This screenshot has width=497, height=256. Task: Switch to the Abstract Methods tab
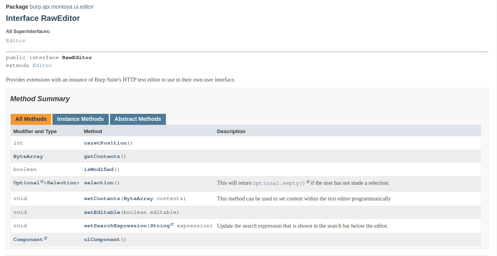click(138, 119)
